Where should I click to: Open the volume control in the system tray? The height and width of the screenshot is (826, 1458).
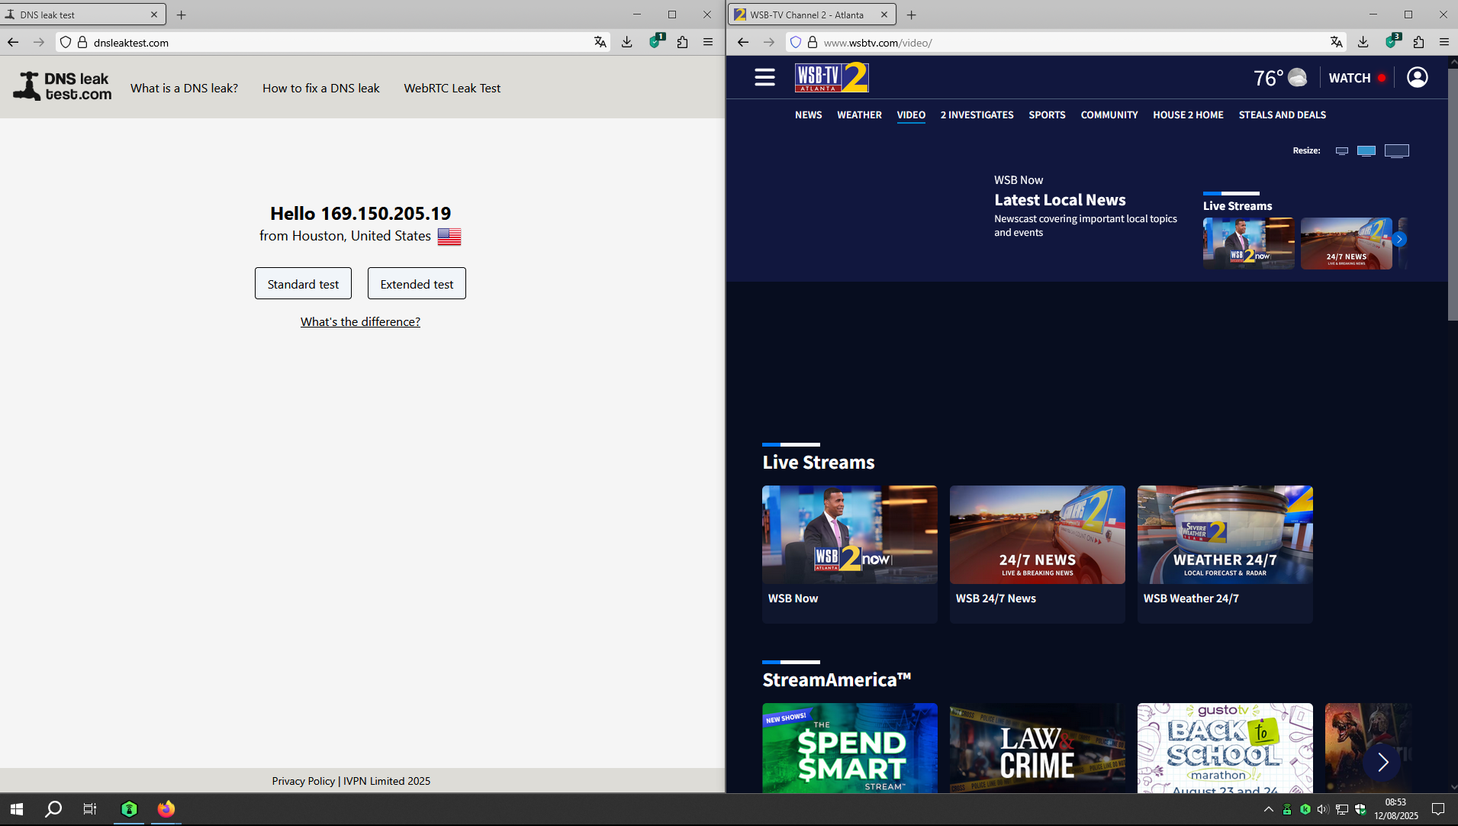click(1323, 809)
